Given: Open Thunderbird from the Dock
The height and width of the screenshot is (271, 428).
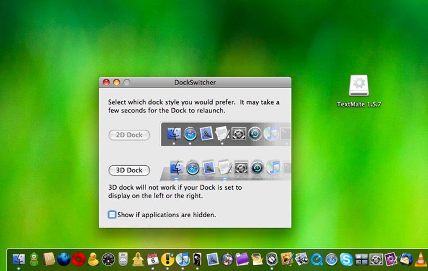Looking at the screenshot, I should (406, 259).
